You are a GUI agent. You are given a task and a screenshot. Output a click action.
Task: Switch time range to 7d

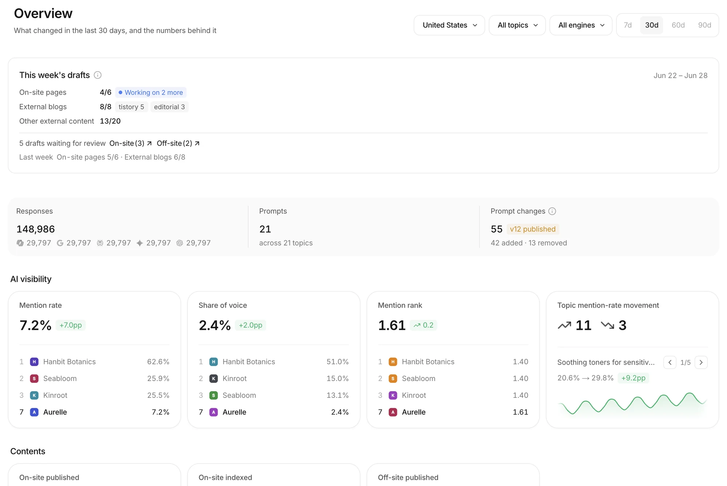(x=628, y=25)
